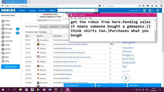Open the Roblox notifications feed icon
This screenshot has width=164, height=92.
(x=144, y=10)
